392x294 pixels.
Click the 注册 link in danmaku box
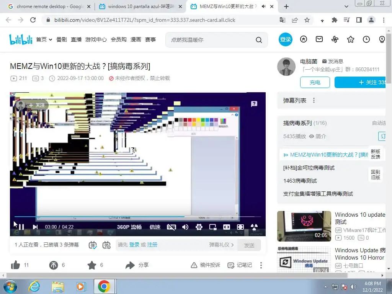tap(152, 245)
